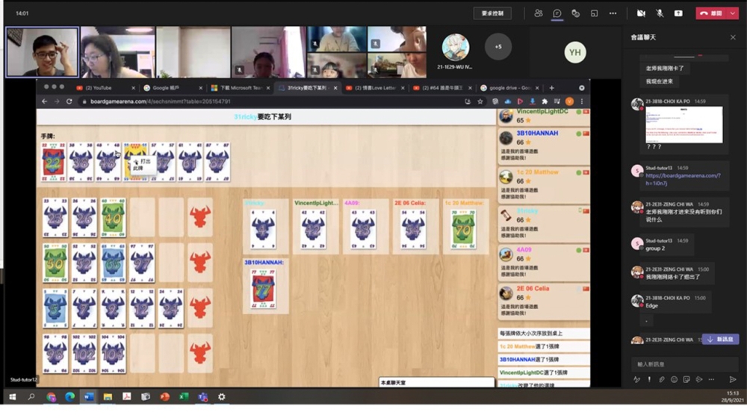
Task: Open 2E 06 Celia player name
Action: coord(532,289)
